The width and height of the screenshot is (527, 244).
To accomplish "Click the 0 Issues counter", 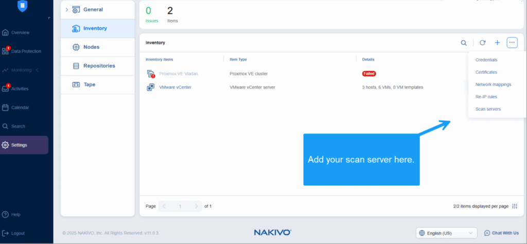I will (x=152, y=14).
